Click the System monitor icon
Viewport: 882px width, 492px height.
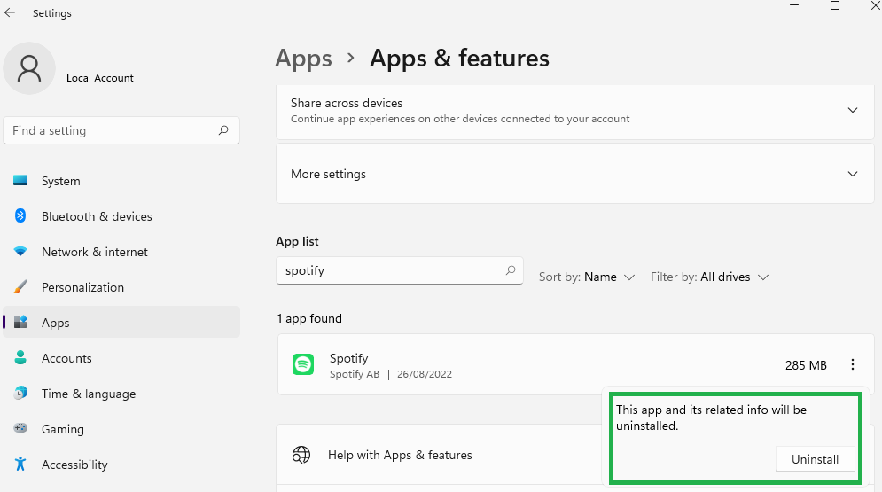(x=20, y=181)
